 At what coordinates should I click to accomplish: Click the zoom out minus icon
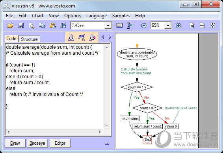144,26
